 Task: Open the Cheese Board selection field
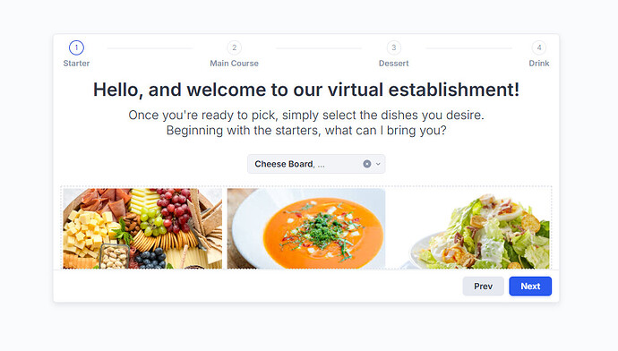[316, 164]
